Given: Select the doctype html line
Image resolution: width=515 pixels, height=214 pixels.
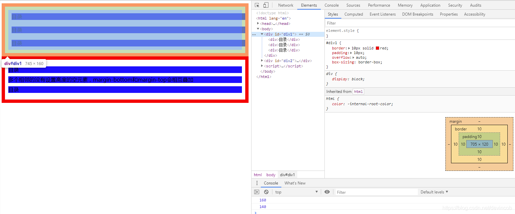Looking at the screenshot, I should [272, 13].
